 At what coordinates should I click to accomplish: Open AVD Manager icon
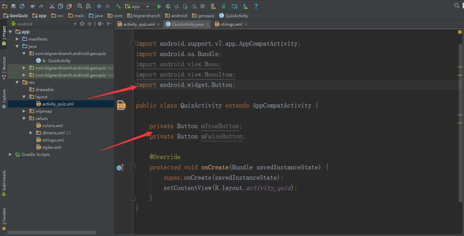(x=213, y=6)
